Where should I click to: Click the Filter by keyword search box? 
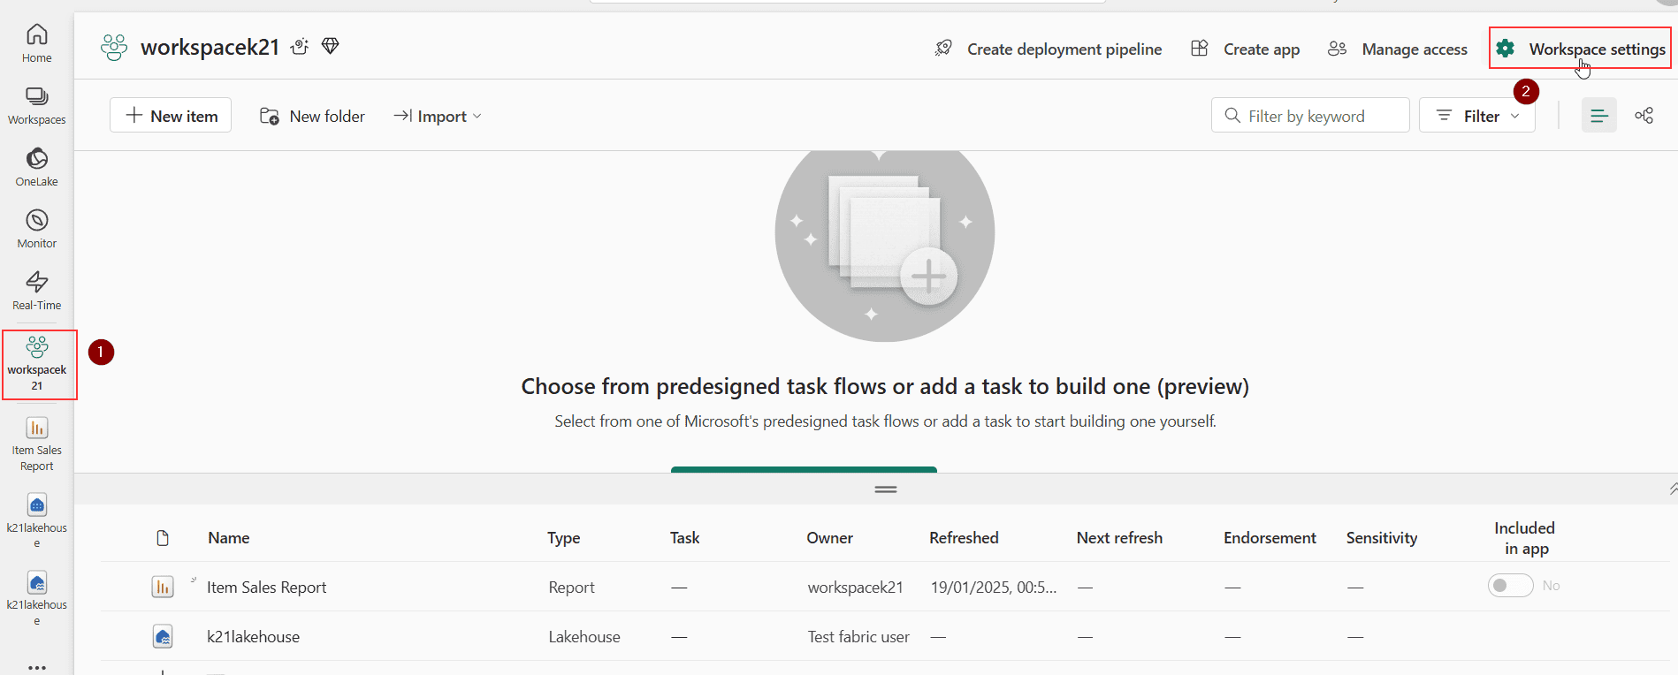click(1309, 116)
